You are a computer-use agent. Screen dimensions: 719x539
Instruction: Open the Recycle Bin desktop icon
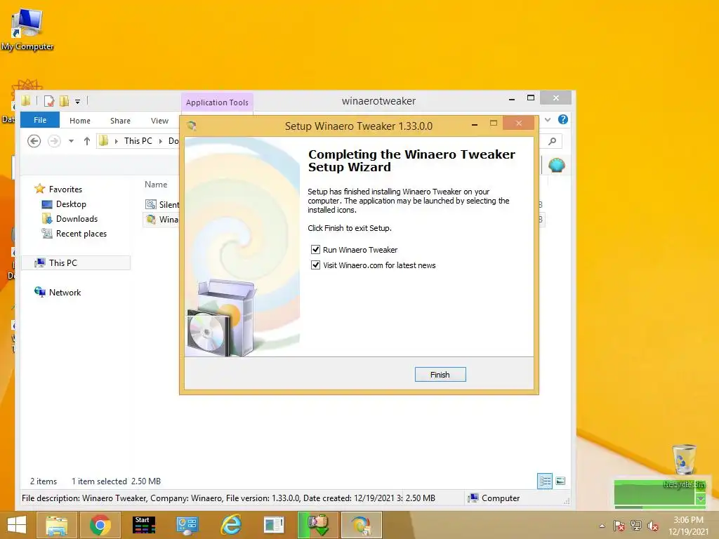[x=684, y=465]
